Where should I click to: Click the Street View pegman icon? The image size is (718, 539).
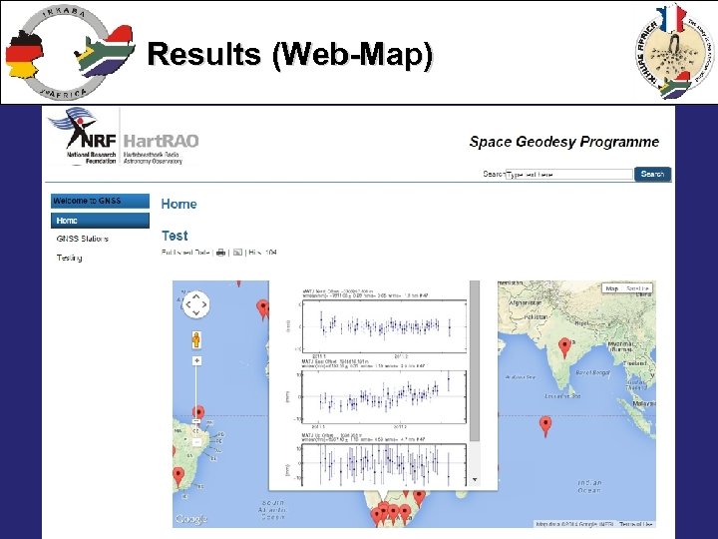tap(196, 340)
